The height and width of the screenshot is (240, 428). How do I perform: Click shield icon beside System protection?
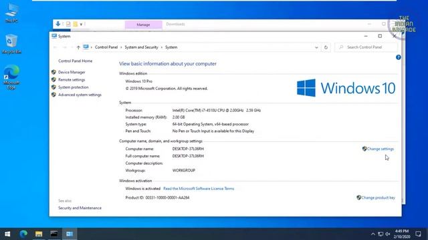tap(53, 87)
